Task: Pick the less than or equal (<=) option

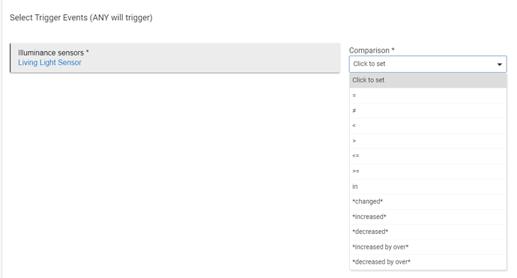Action: pos(428,156)
